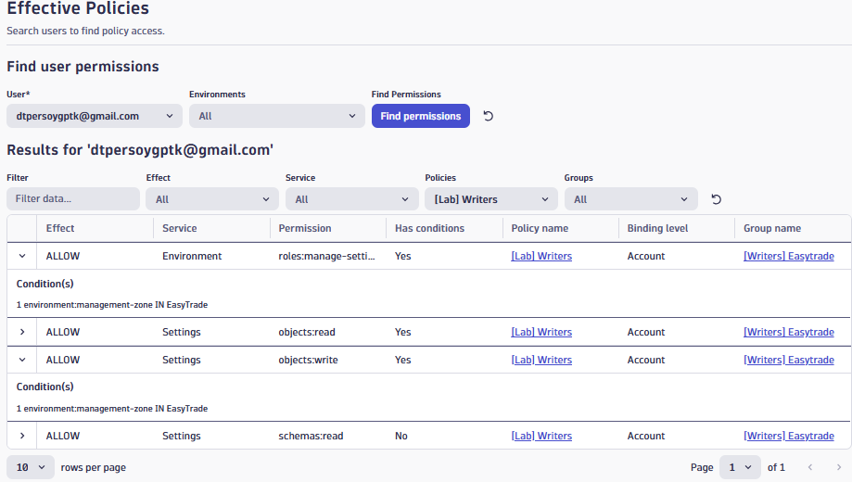
Task: Collapse the roles:manage-settings row
Action: (21, 256)
